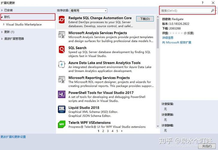This screenshot has width=218, height=150.
Task: Click the 创建者: Redgate text
Action: 173,19
